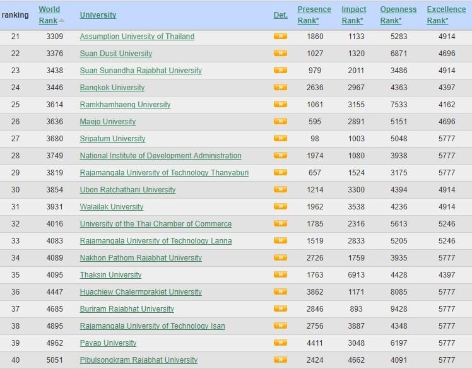Screen dimensions: 472x369
Task: Open Payap University link
Action: click(x=108, y=343)
